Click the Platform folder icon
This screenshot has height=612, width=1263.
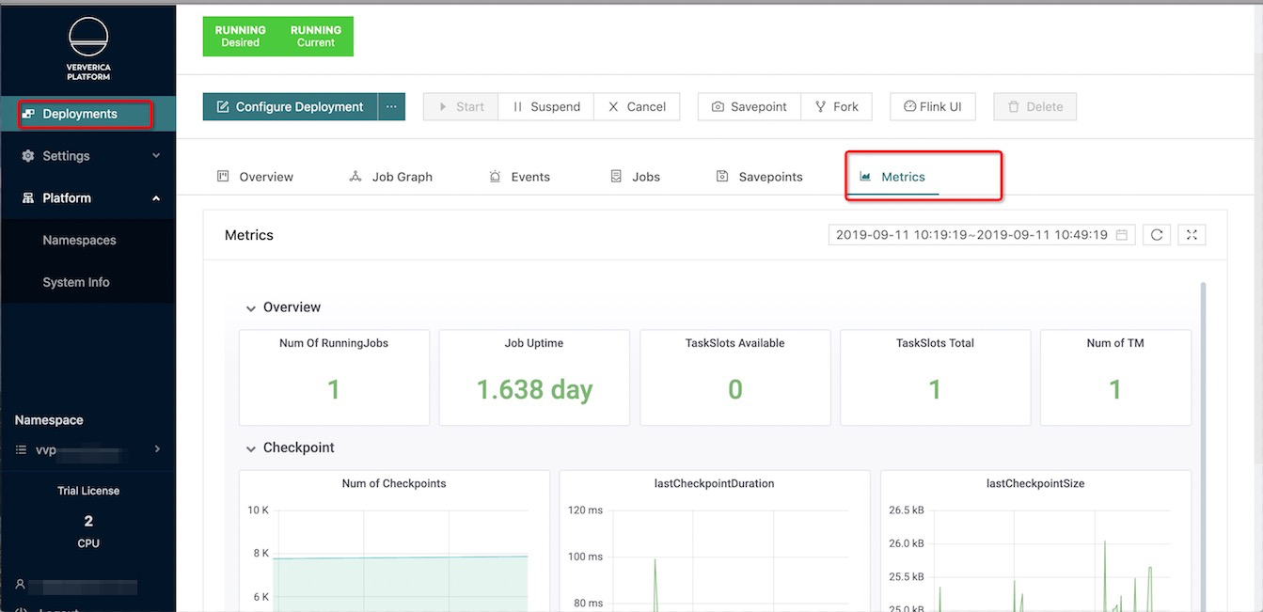point(27,198)
